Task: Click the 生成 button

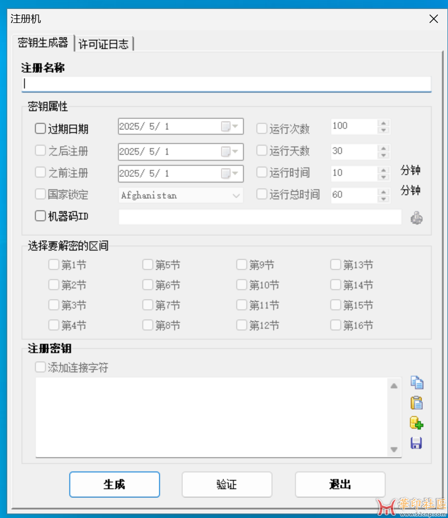Action: pyautogui.click(x=115, y=484)
